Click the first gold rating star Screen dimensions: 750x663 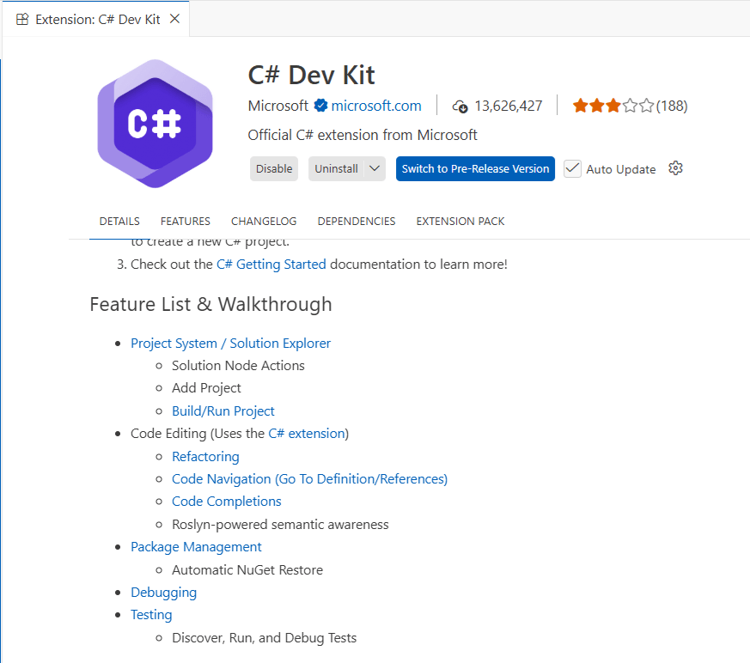point(582,106)
